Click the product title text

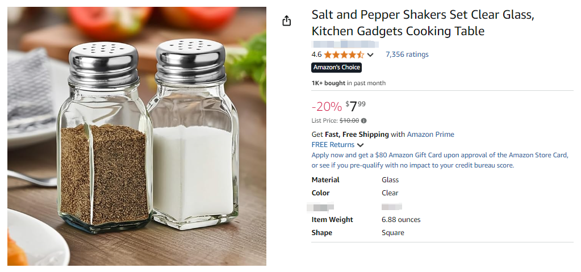click(x=423, y=23)
